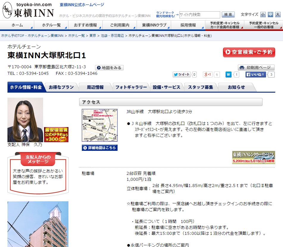
Task: Click the 立体駐車場： label
Action: pyautogui.click(x=139, y=189)
